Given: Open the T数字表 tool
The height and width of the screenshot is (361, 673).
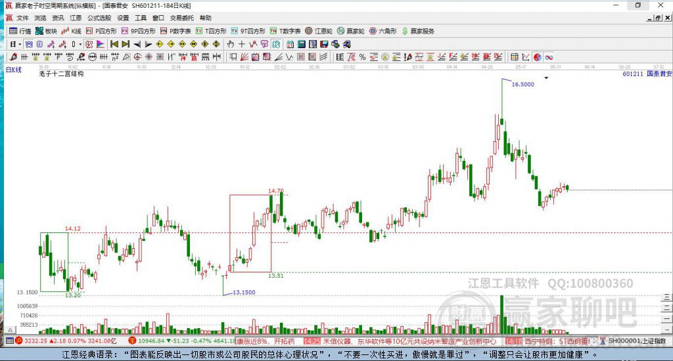Looking at the screenshot, I should coord(285,31).
